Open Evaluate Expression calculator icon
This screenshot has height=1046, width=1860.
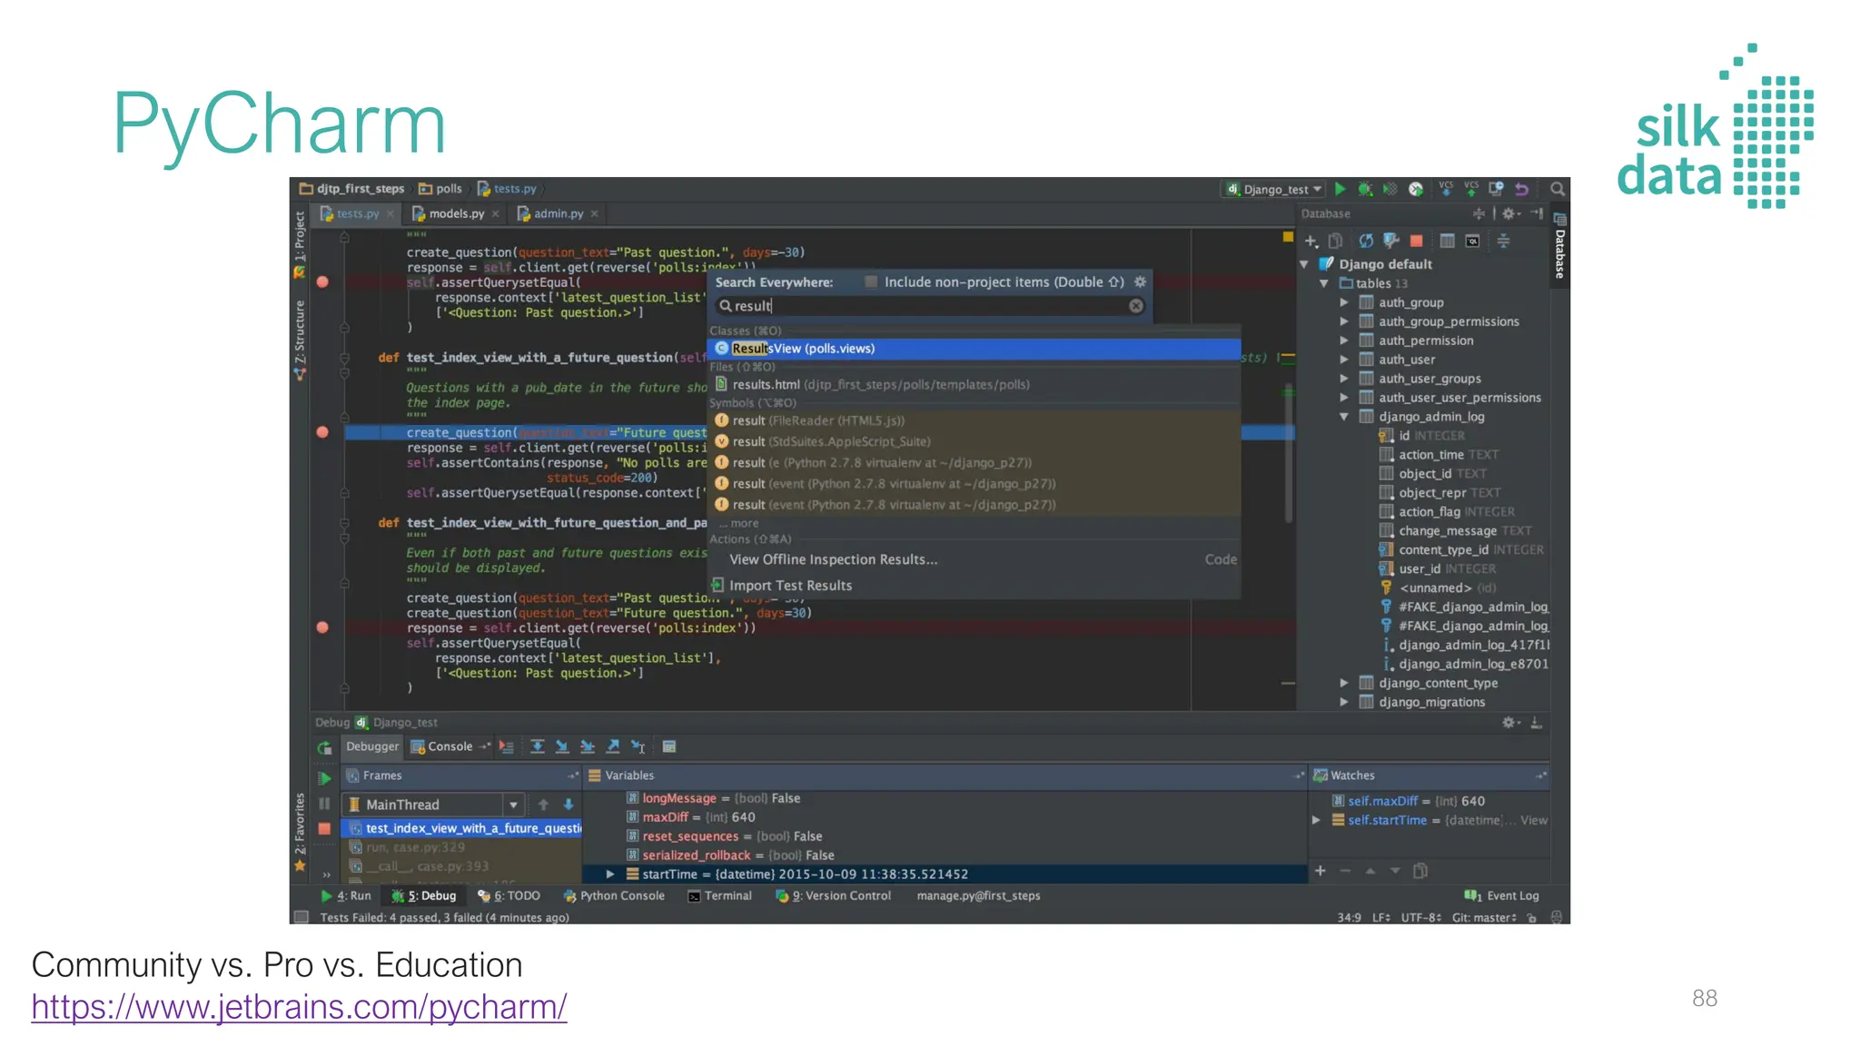pos(669,746)
